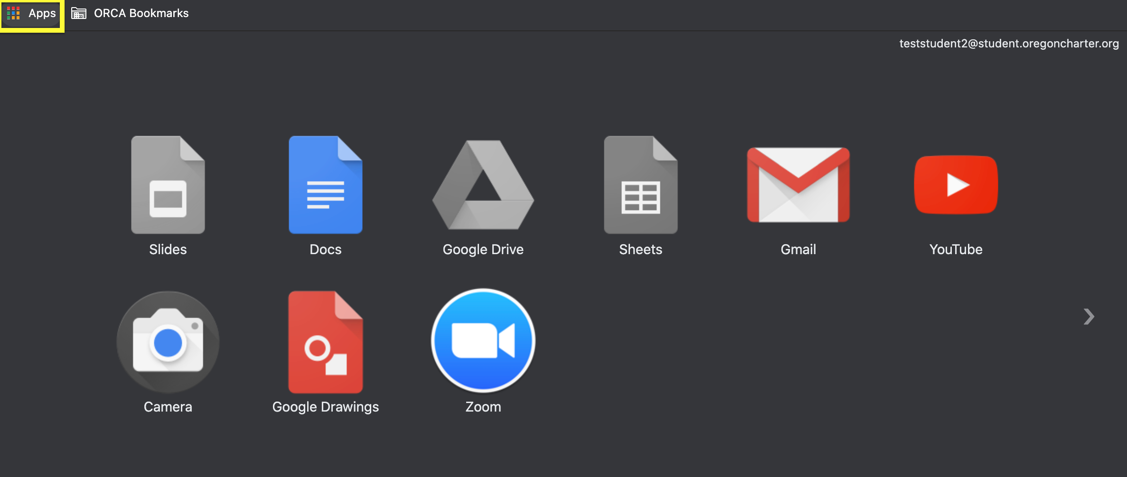Select the Sheets label text

pos(641,249)
